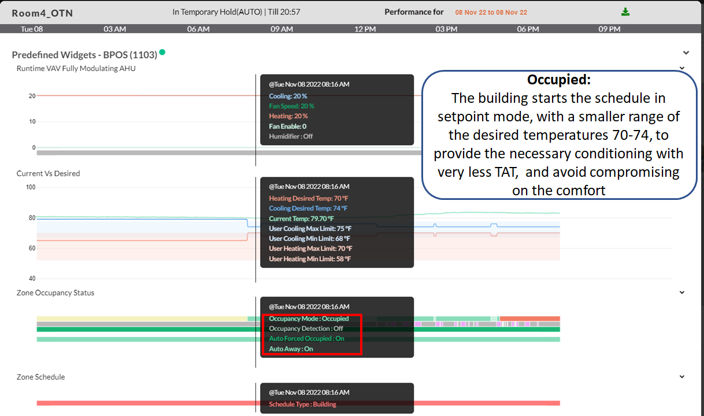704x416 pixels.
Task: Open the 08 Nov 22 date range picker
Action: (491, 13)
